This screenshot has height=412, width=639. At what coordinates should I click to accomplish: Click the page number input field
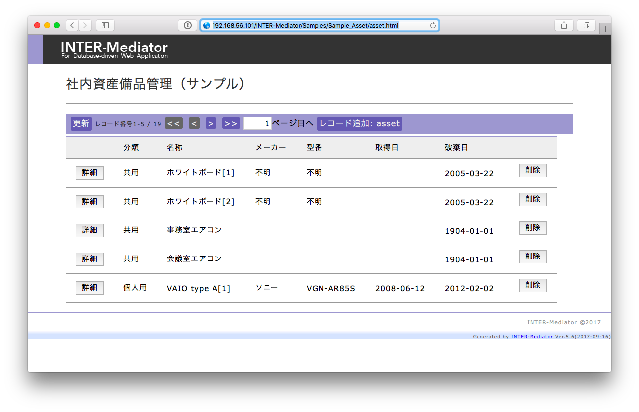(257, 123)
